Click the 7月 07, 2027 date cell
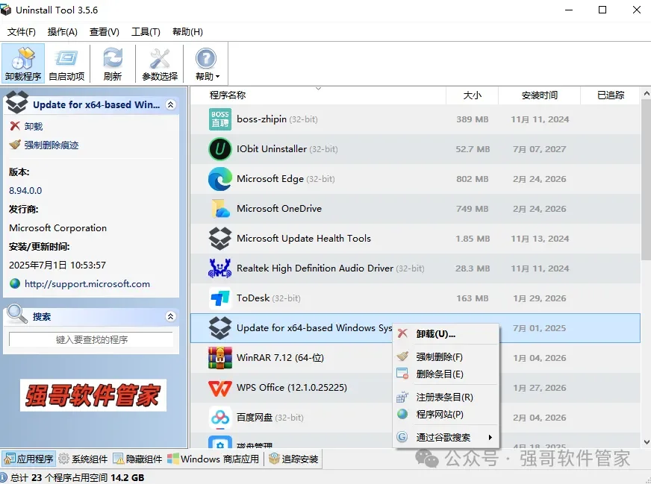 pos(539,149)
